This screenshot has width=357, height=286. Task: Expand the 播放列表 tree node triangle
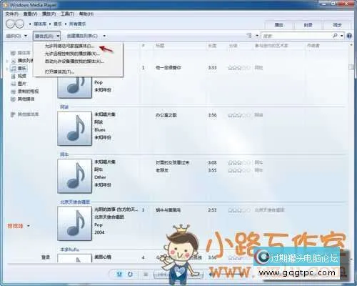[7, 61]
